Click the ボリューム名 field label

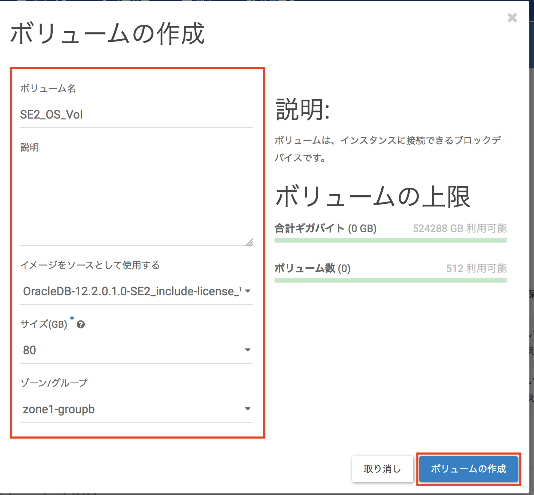click(48, 88)
